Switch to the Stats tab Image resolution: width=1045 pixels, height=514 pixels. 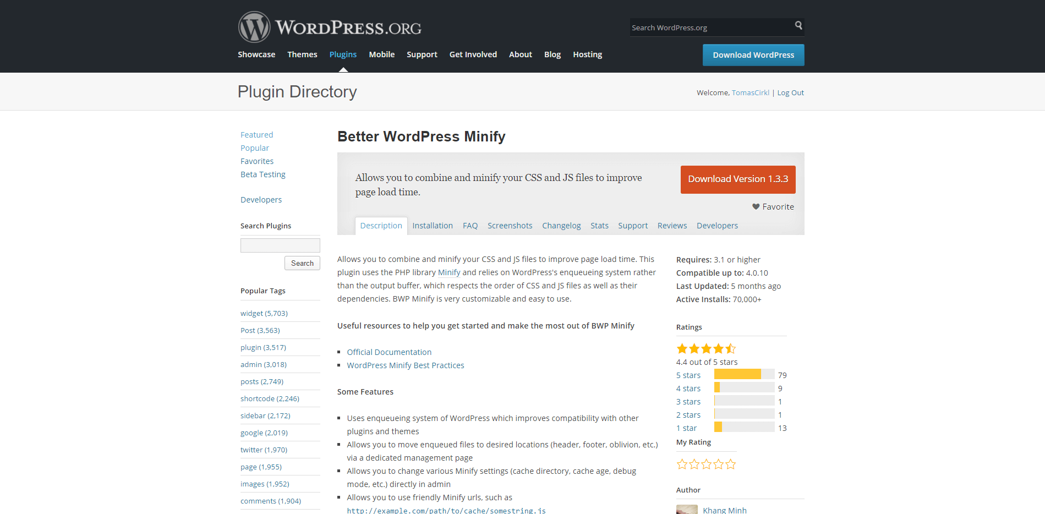599,226
